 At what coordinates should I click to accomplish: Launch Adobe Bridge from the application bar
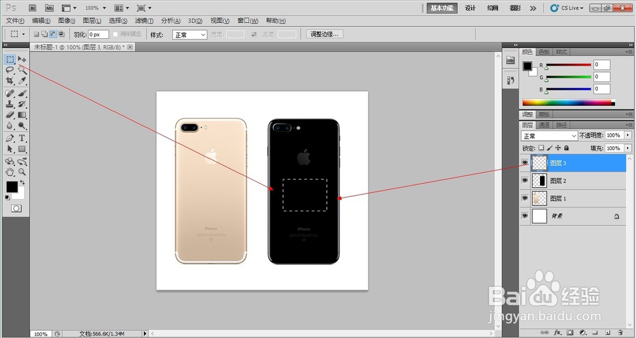(33, 8)
